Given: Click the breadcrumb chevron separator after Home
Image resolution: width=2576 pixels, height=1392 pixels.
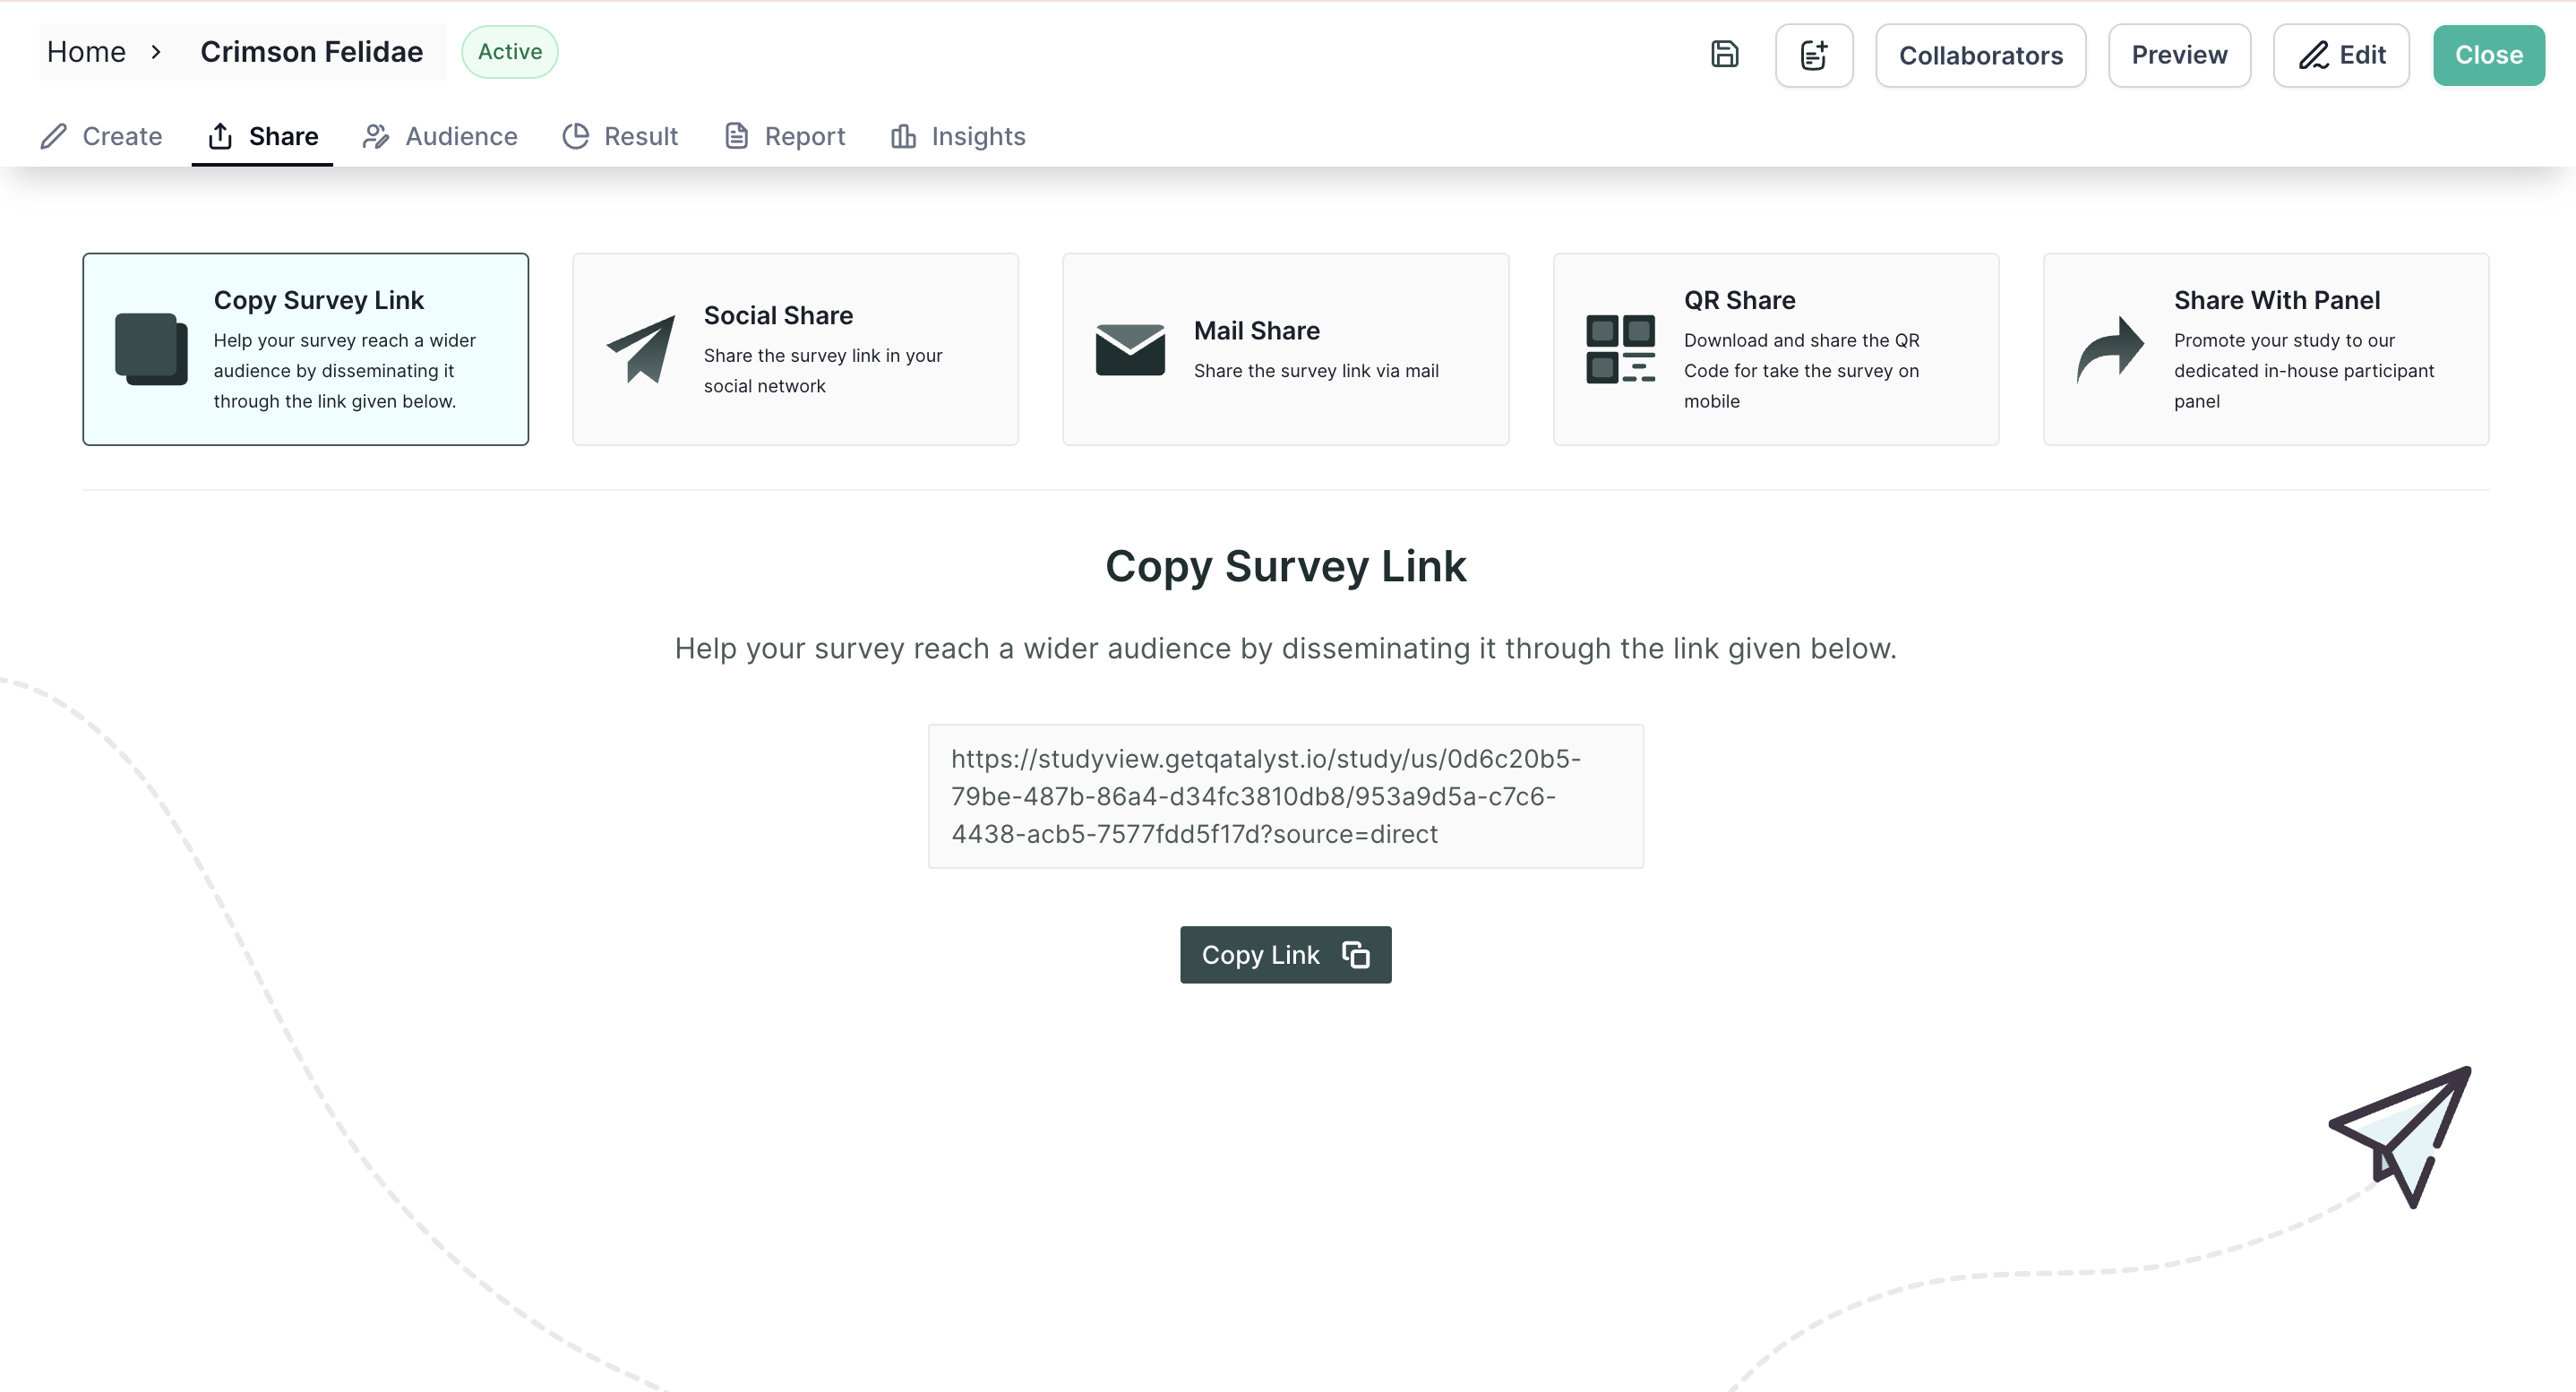Looking at the screenshot, I should 156,52.
